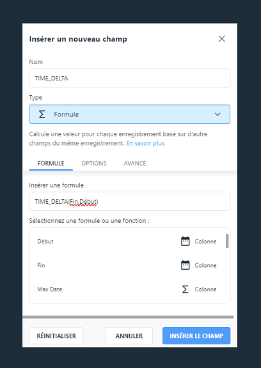Image resolution: width=261 pixels, height=368 pixels.
Task: Focus the Nom field containing TIME_DELTA
Action: (x=130, y=78)
